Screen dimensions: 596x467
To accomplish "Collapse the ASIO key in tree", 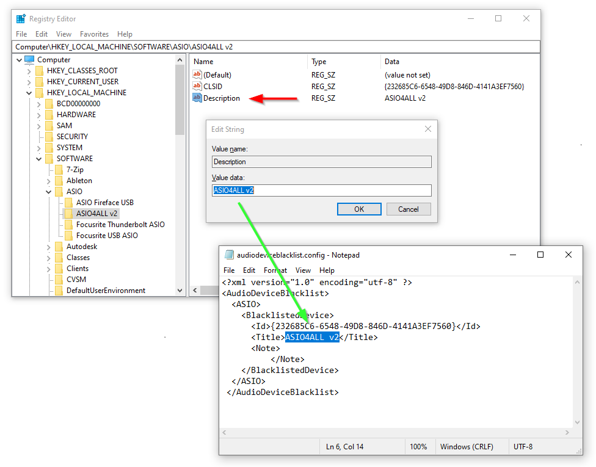I will [x=48, y=192].
